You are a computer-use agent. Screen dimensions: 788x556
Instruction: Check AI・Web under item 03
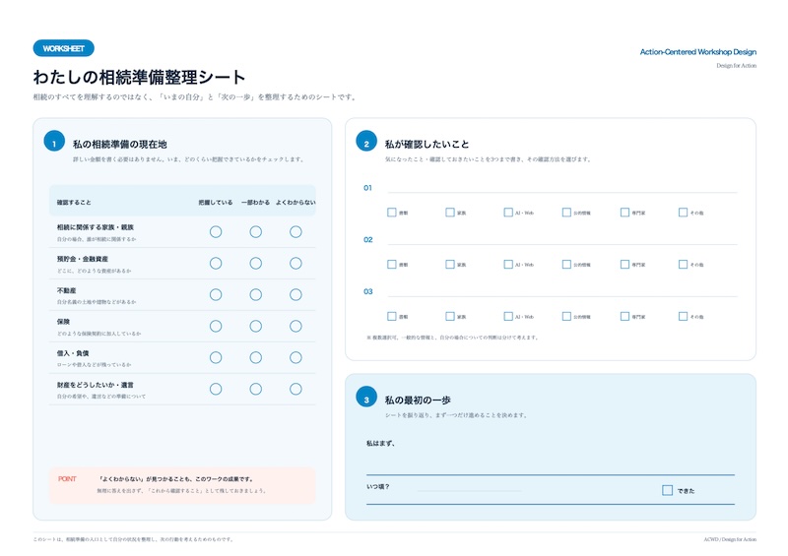pyautogui.click(x=508, y=317)
